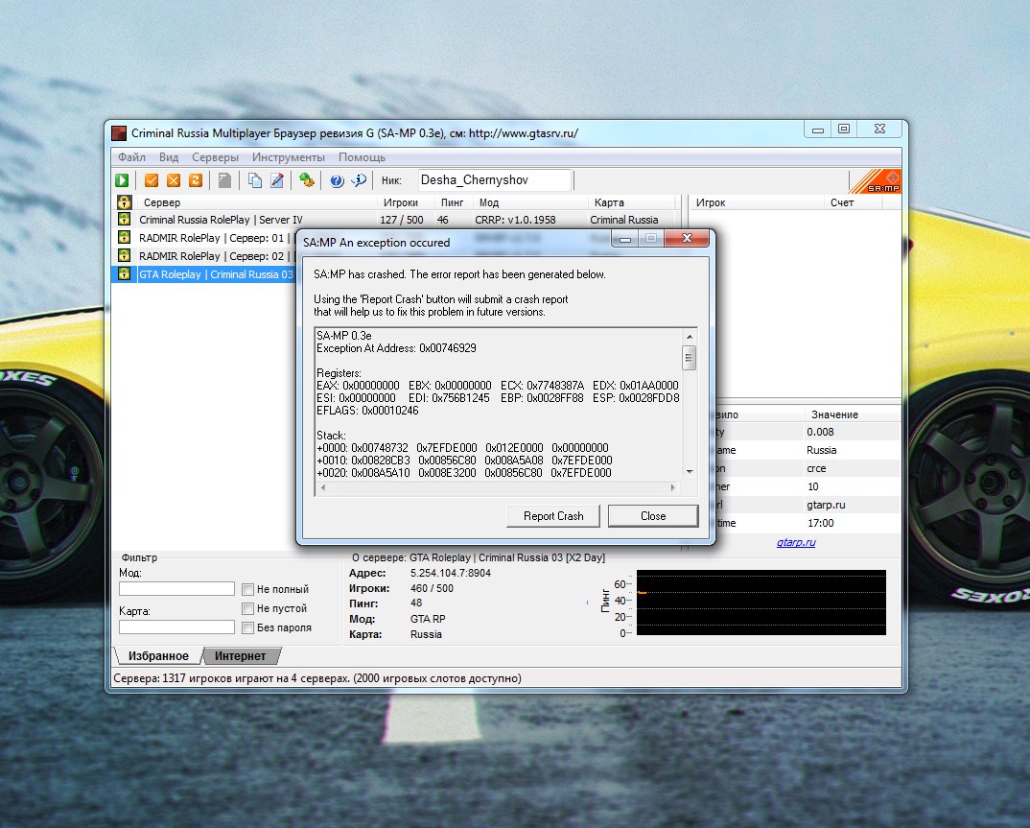The image size is (1030, 828).
Task: Open the Инструменты menu
Action: pos(289,157)
